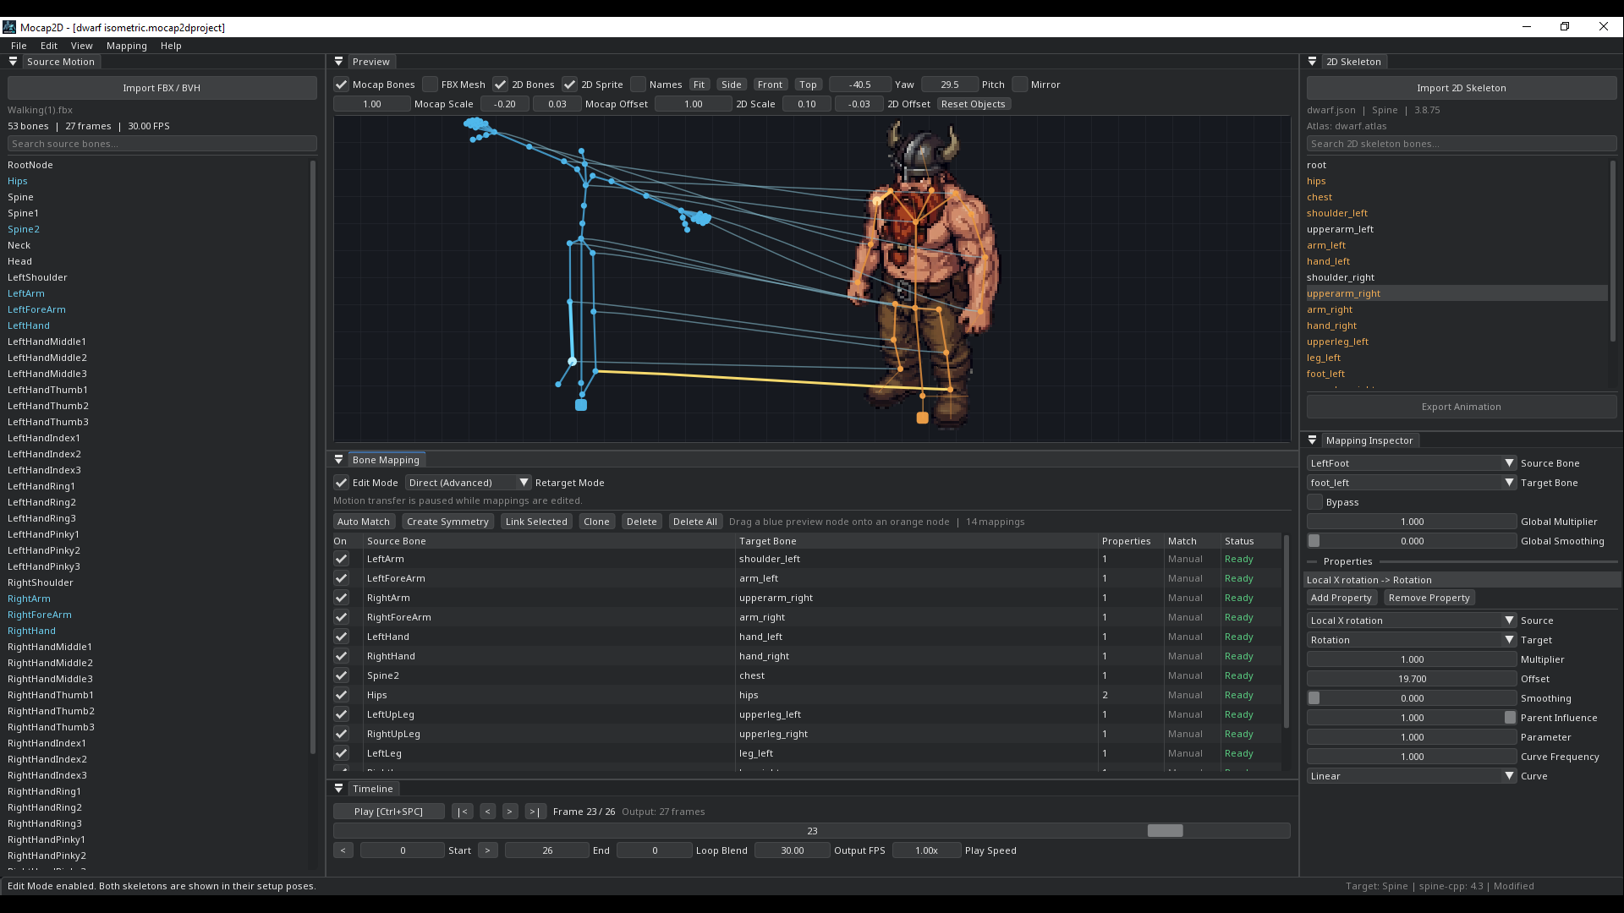Collapse the Preview panel arrow
1624x913 pixels.
pyautogui.click(x=338, y=62)
